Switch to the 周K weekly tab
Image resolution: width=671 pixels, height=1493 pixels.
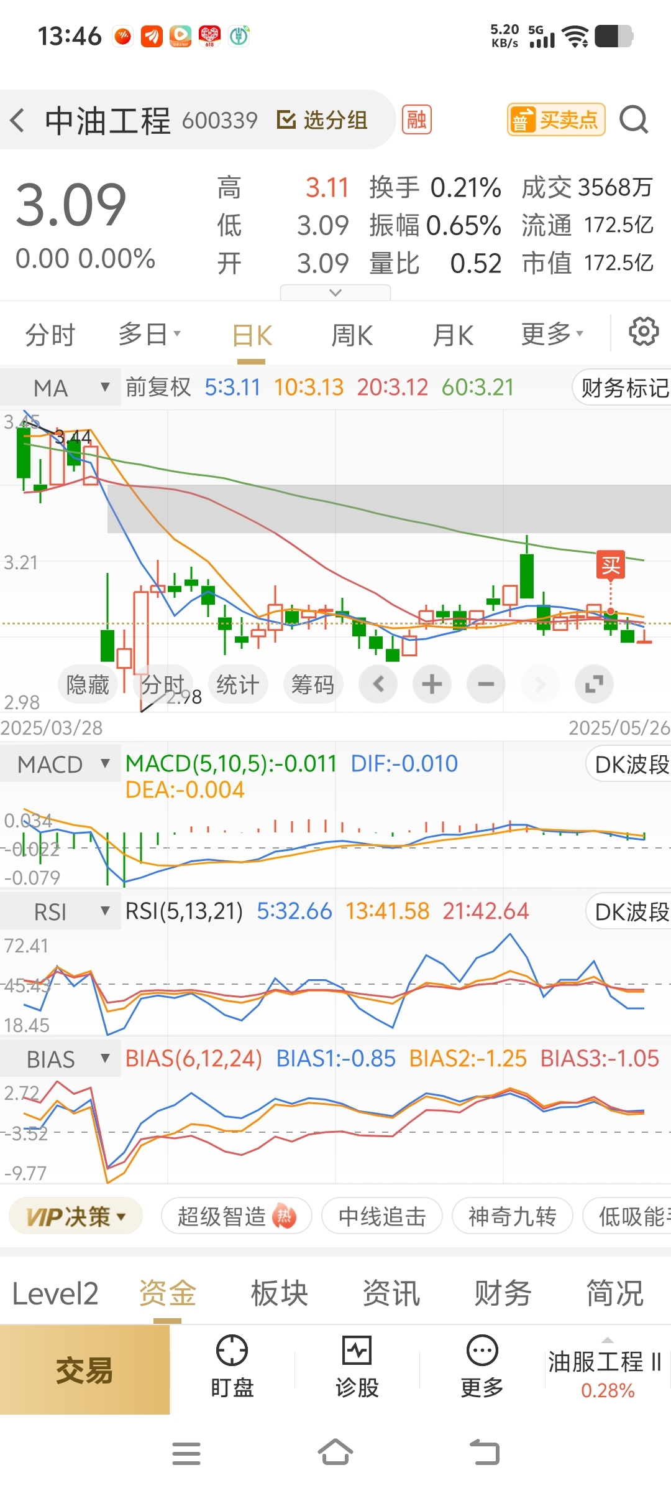(x=352, y=336)
